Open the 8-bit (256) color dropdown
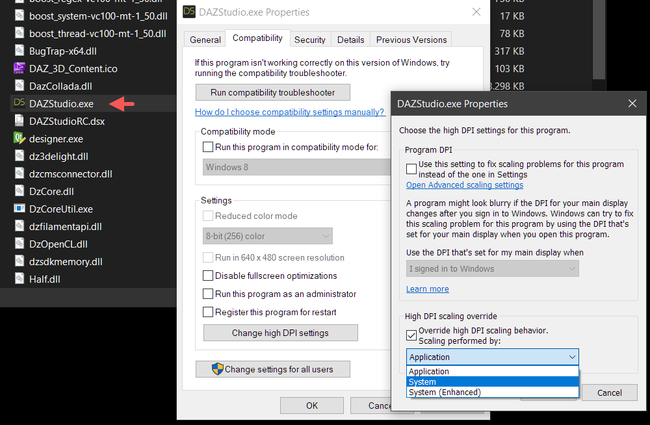 tap(267, 236)
